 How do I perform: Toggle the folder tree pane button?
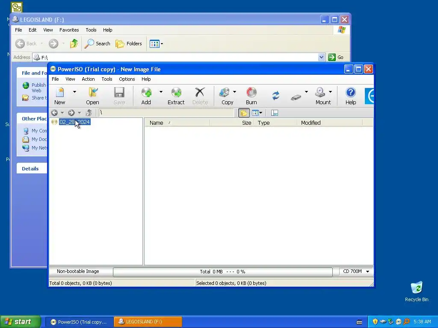(x=243, y=113)
